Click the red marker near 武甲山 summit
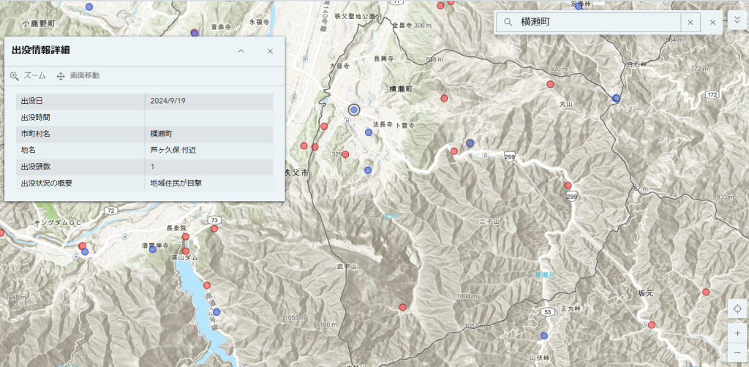Image resolution: width=749 pixels, height=367 pixels. (x=402, y=307)
